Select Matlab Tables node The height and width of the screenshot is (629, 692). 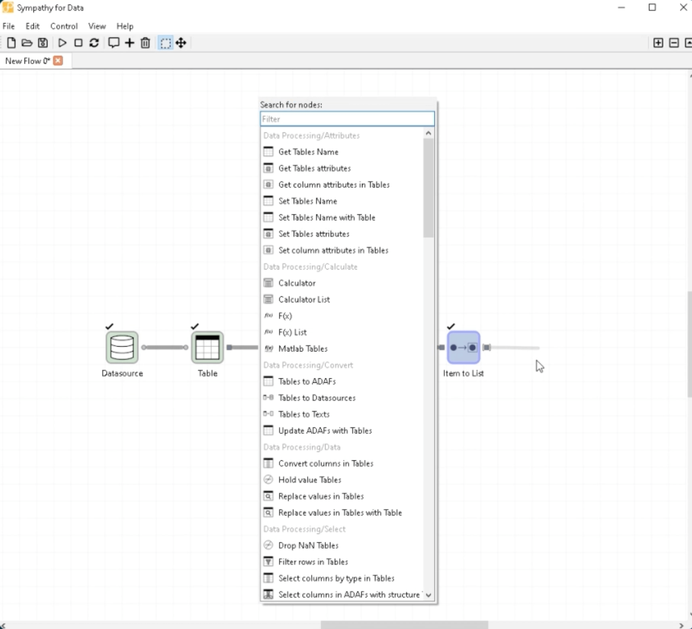[342, 348]
